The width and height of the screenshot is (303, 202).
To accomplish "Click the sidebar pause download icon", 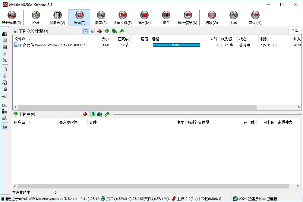I will tap(5, 41).
